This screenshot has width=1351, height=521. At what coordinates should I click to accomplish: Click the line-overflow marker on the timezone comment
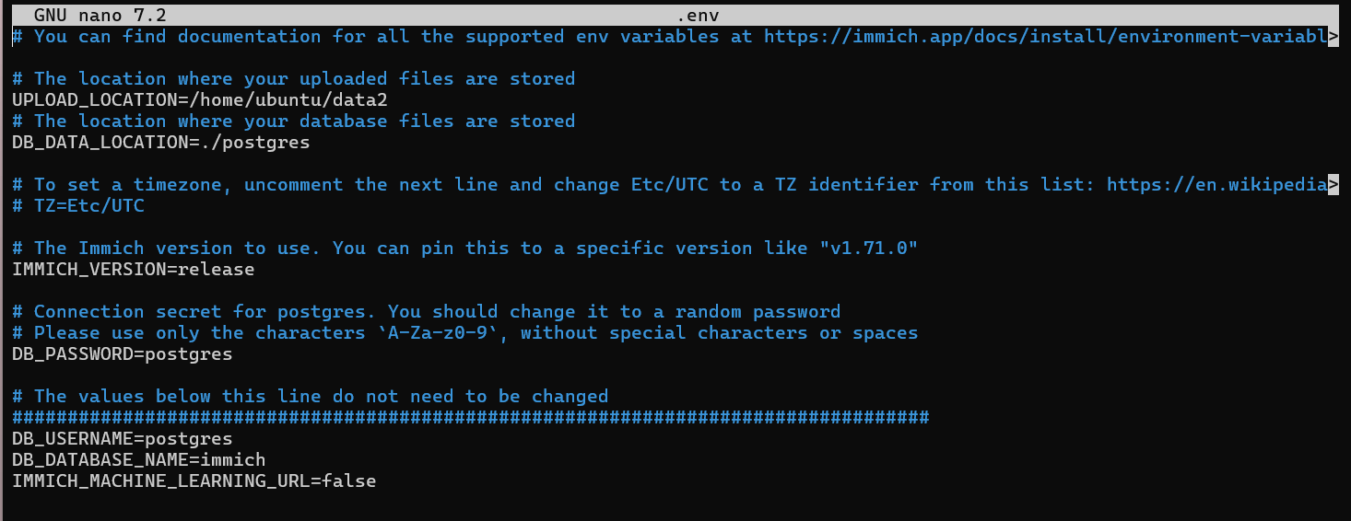pos(1333,185)
